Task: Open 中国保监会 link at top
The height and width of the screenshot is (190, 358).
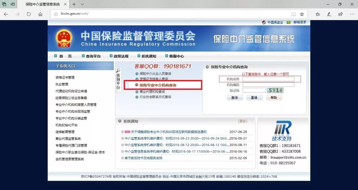Action: 275,22
